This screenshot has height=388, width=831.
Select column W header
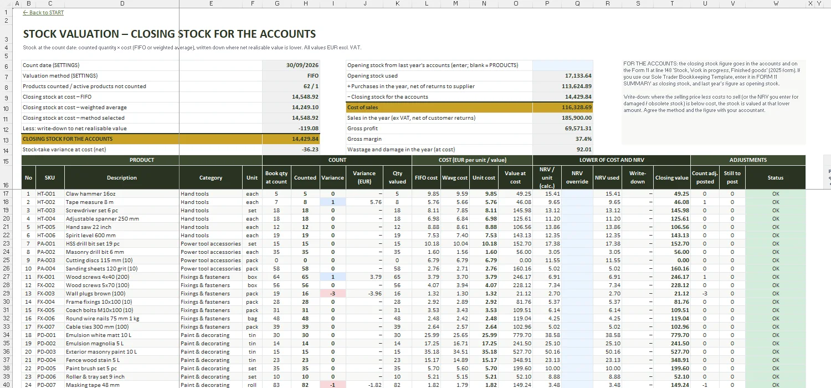[776, 3]
